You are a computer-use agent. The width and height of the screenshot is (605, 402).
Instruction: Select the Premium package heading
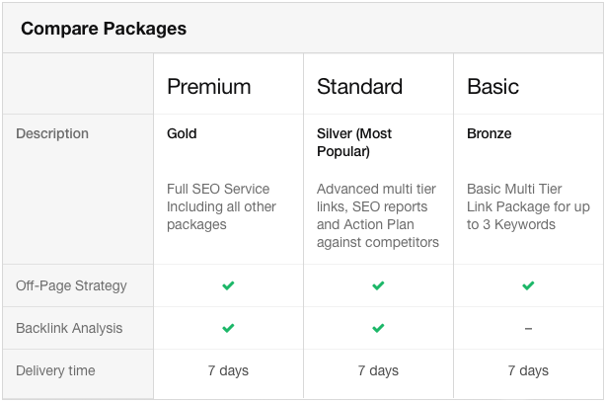209,87
